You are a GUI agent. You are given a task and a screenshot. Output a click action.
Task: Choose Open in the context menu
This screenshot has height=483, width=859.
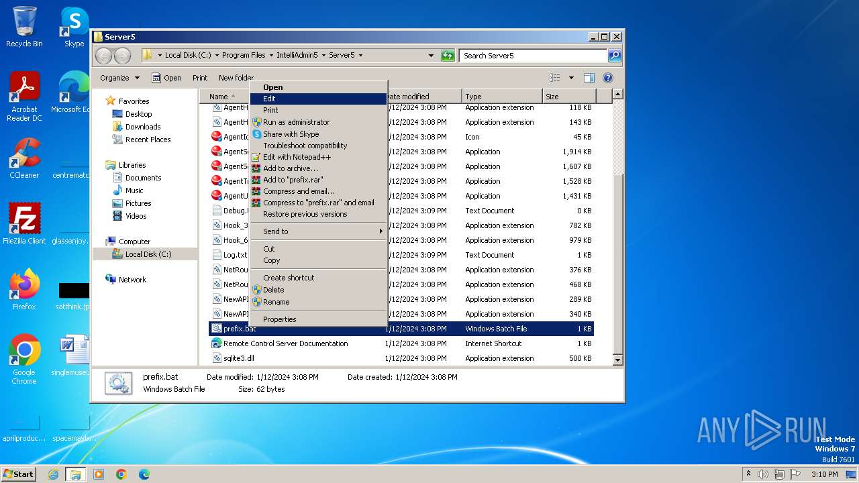pyautogui.click(x=318, y=87)
